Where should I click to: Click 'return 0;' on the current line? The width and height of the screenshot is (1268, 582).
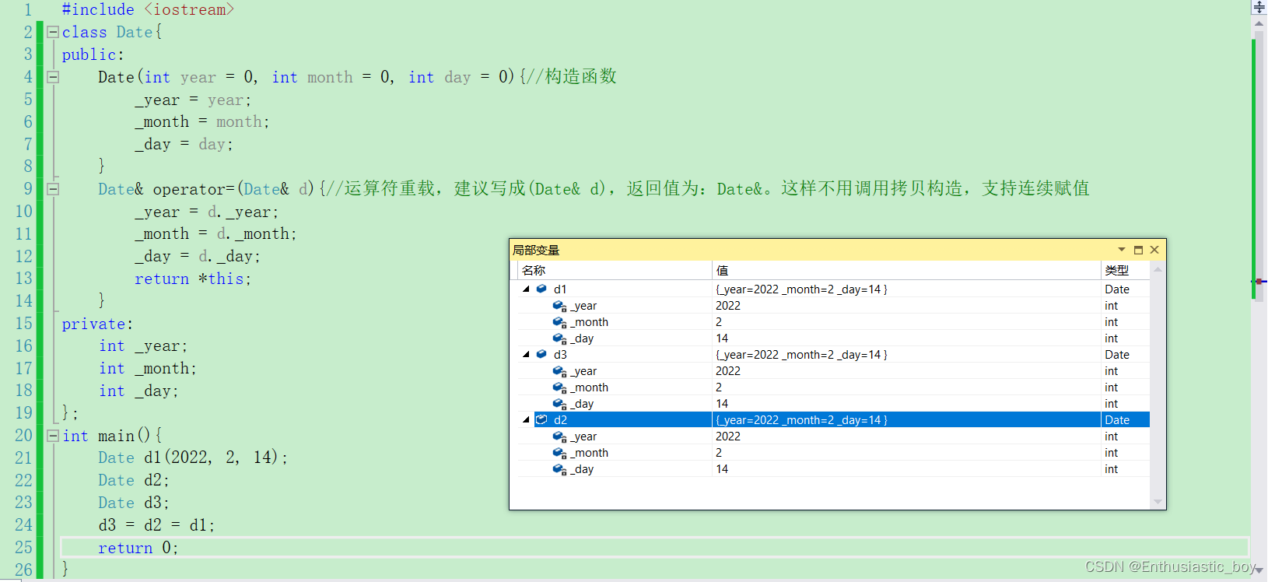pyautogui.click(x=138, y=548)
